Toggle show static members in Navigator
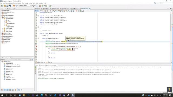Screen dimensions: 173x97 (7, 90)
